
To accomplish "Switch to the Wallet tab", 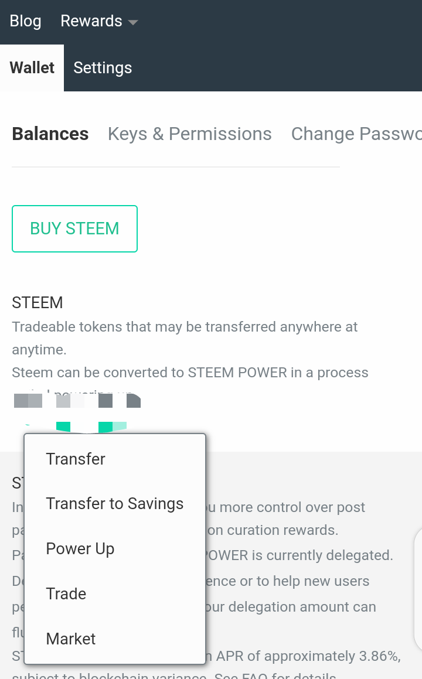I will coord(32,68).
